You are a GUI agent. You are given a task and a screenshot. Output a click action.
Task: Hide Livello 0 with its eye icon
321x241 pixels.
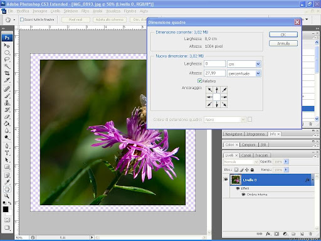click(226, 179)
